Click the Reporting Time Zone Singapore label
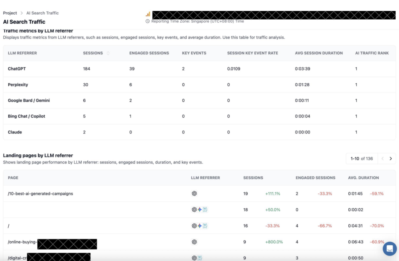The height and width of the screenshot is (261, 399). click(x=198, y=21)
